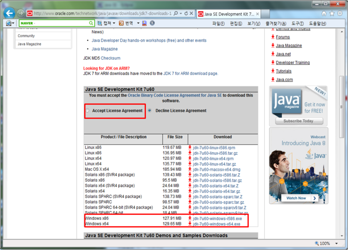Open the 즐겨찾기(A) Favorites menu

point(276,24)
